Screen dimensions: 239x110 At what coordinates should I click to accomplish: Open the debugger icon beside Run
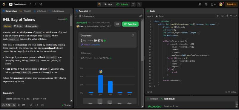(99, 4)
